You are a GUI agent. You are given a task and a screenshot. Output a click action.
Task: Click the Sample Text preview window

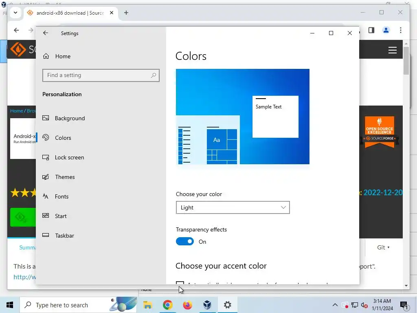[x=275, y=117]
